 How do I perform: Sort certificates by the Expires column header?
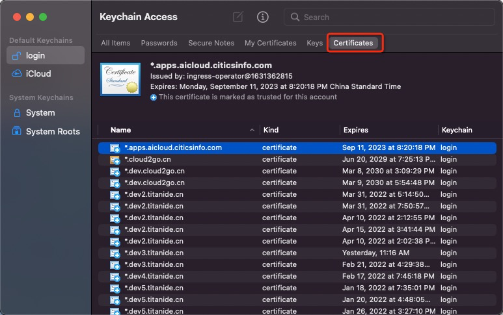click(356, 131)
